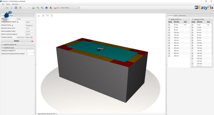Screen dimensions: 214x115
Task: Click the Wysokość terenu 10 m field
Action: tap(30, 28)
